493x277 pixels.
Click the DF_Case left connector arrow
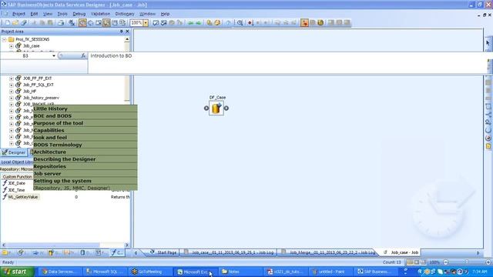(206, 108)
